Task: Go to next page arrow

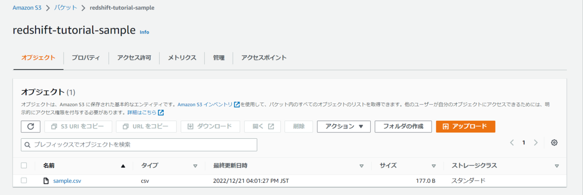Action: 536,143
